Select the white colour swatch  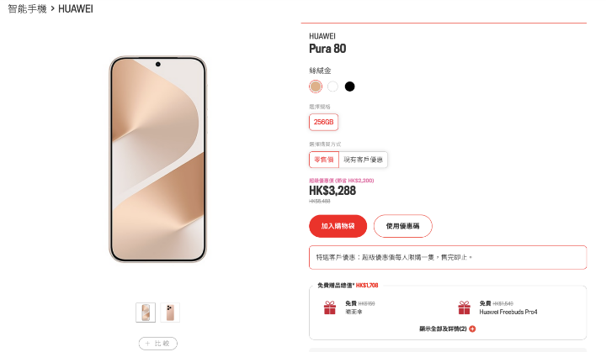click(332, 87)
